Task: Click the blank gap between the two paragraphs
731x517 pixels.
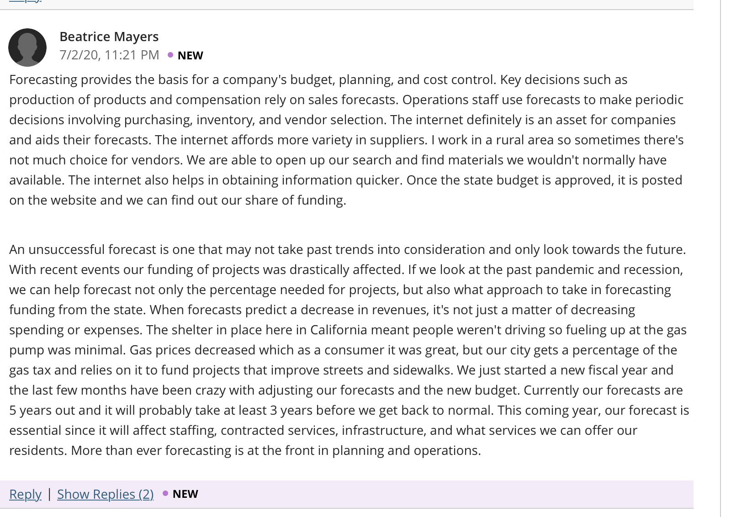Action: tap(347, 225)
